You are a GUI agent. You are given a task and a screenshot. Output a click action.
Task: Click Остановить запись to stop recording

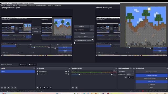(151, 75)
